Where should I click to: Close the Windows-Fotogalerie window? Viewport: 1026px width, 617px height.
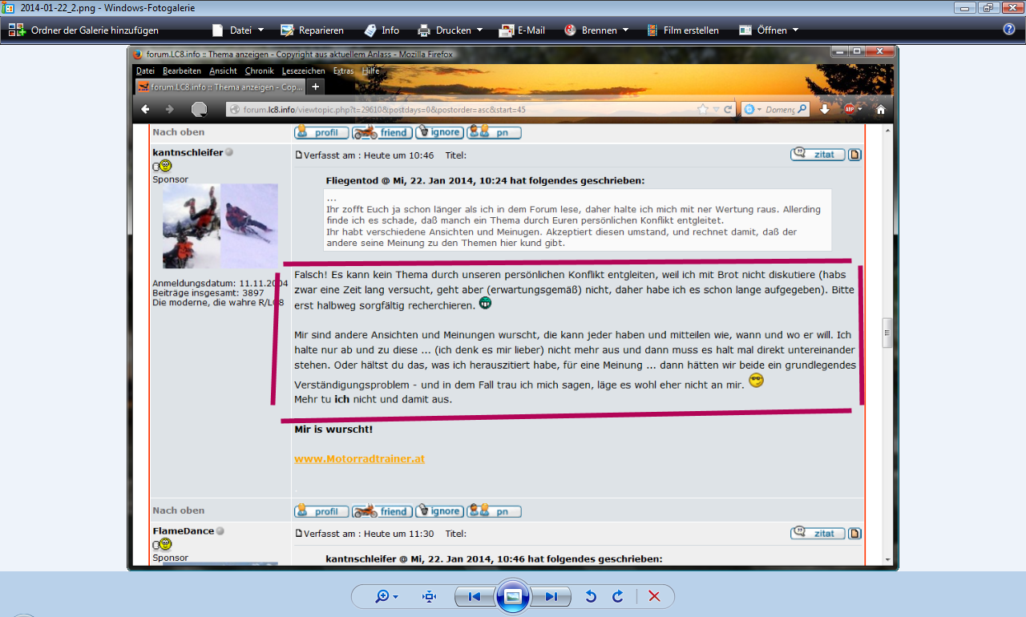click(x=1012, y=7)
